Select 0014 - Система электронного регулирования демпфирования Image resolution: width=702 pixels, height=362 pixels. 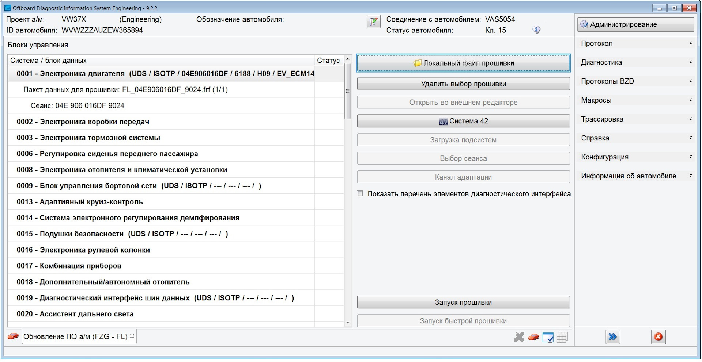coord(176,218)
